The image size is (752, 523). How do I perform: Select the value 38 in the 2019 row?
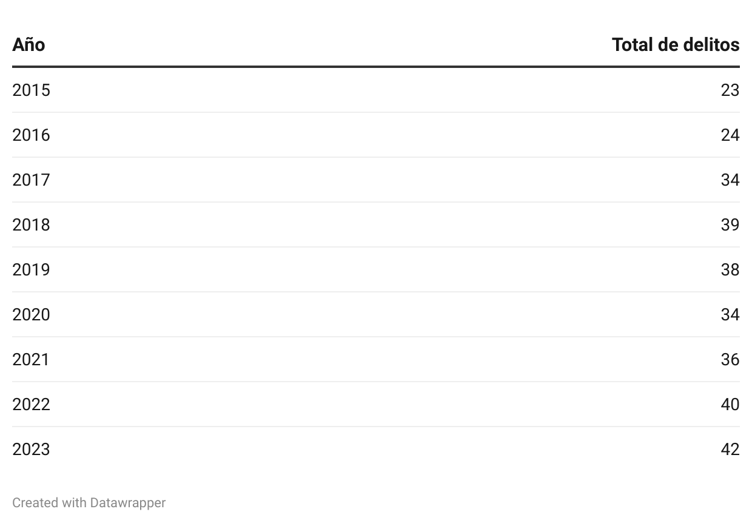coord(730,270)
